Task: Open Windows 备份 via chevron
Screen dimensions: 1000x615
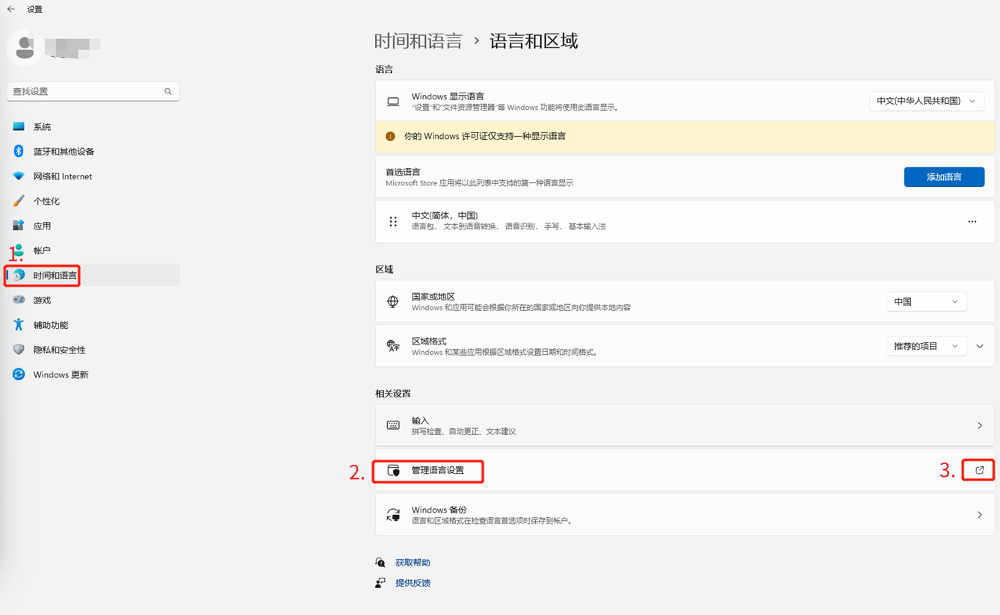Action: pos(980,515)
